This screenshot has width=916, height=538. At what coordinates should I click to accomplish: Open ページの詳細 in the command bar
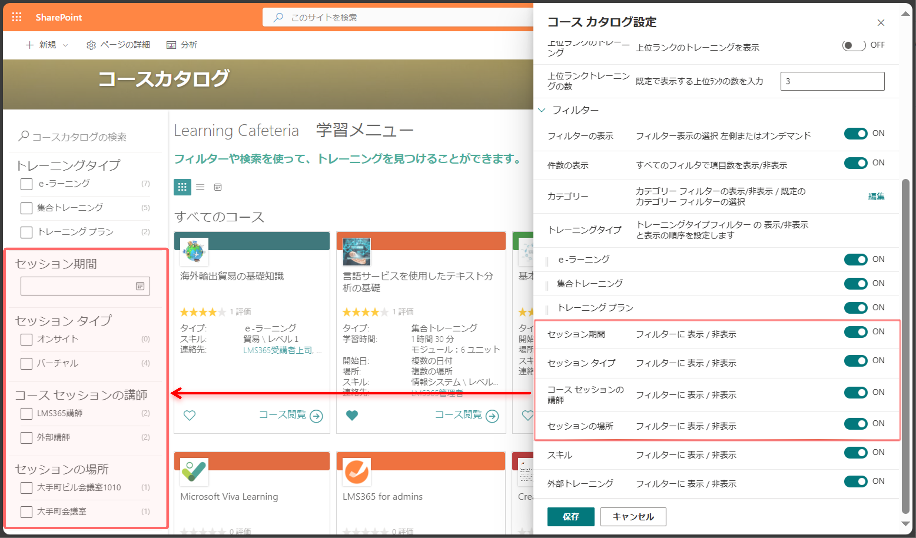coord(118,45)
